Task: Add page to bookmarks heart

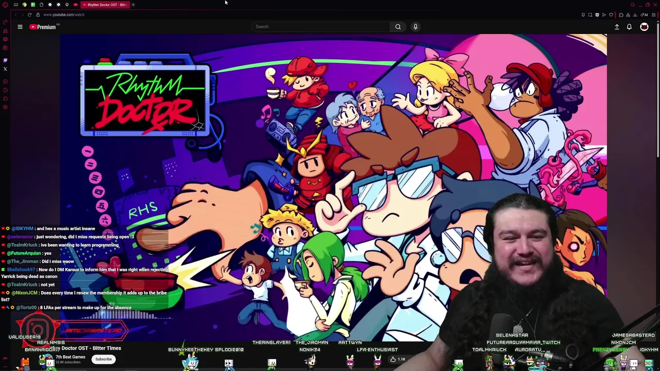Action: [x=611, y=15]
